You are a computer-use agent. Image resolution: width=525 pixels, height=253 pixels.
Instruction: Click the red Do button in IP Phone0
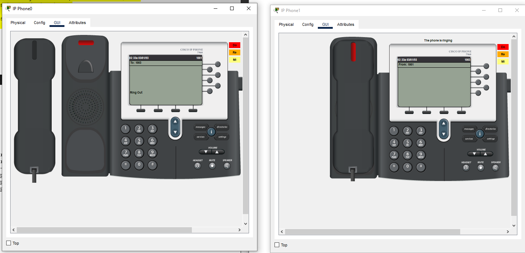pos(234,45)
